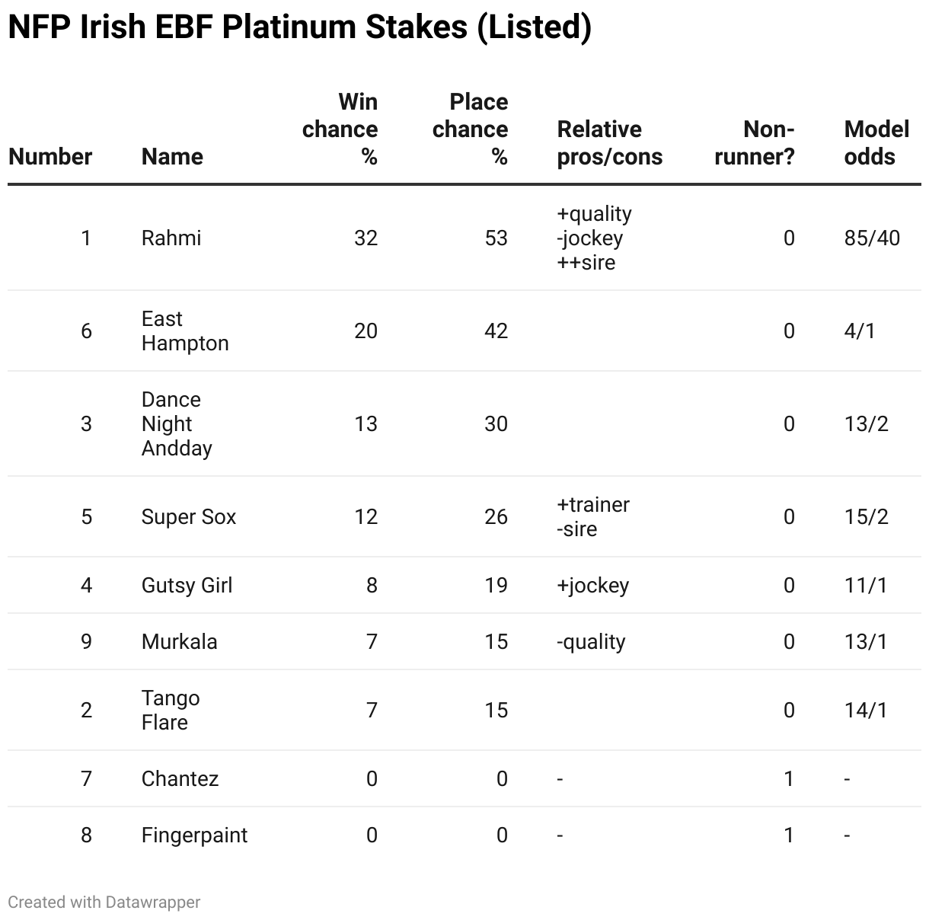The height and width of the screenshot is (920, 929).
Task: Click the table title "NFP Irish EBF Platinum Stakes"
Action: (299, 27)
